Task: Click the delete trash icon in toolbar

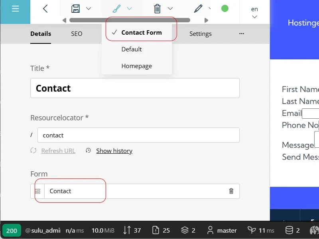Action: coord(158,9)
